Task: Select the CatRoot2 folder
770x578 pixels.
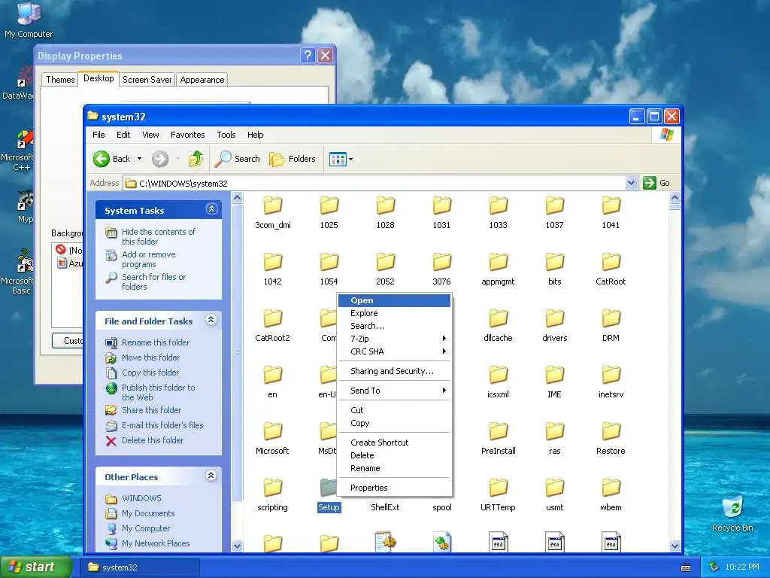Action: coord(272,325)
